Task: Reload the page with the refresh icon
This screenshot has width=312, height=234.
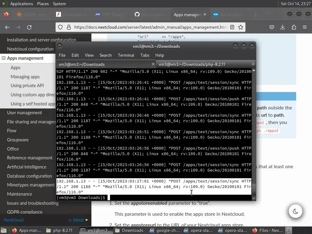Action: (x=29, y=27)
